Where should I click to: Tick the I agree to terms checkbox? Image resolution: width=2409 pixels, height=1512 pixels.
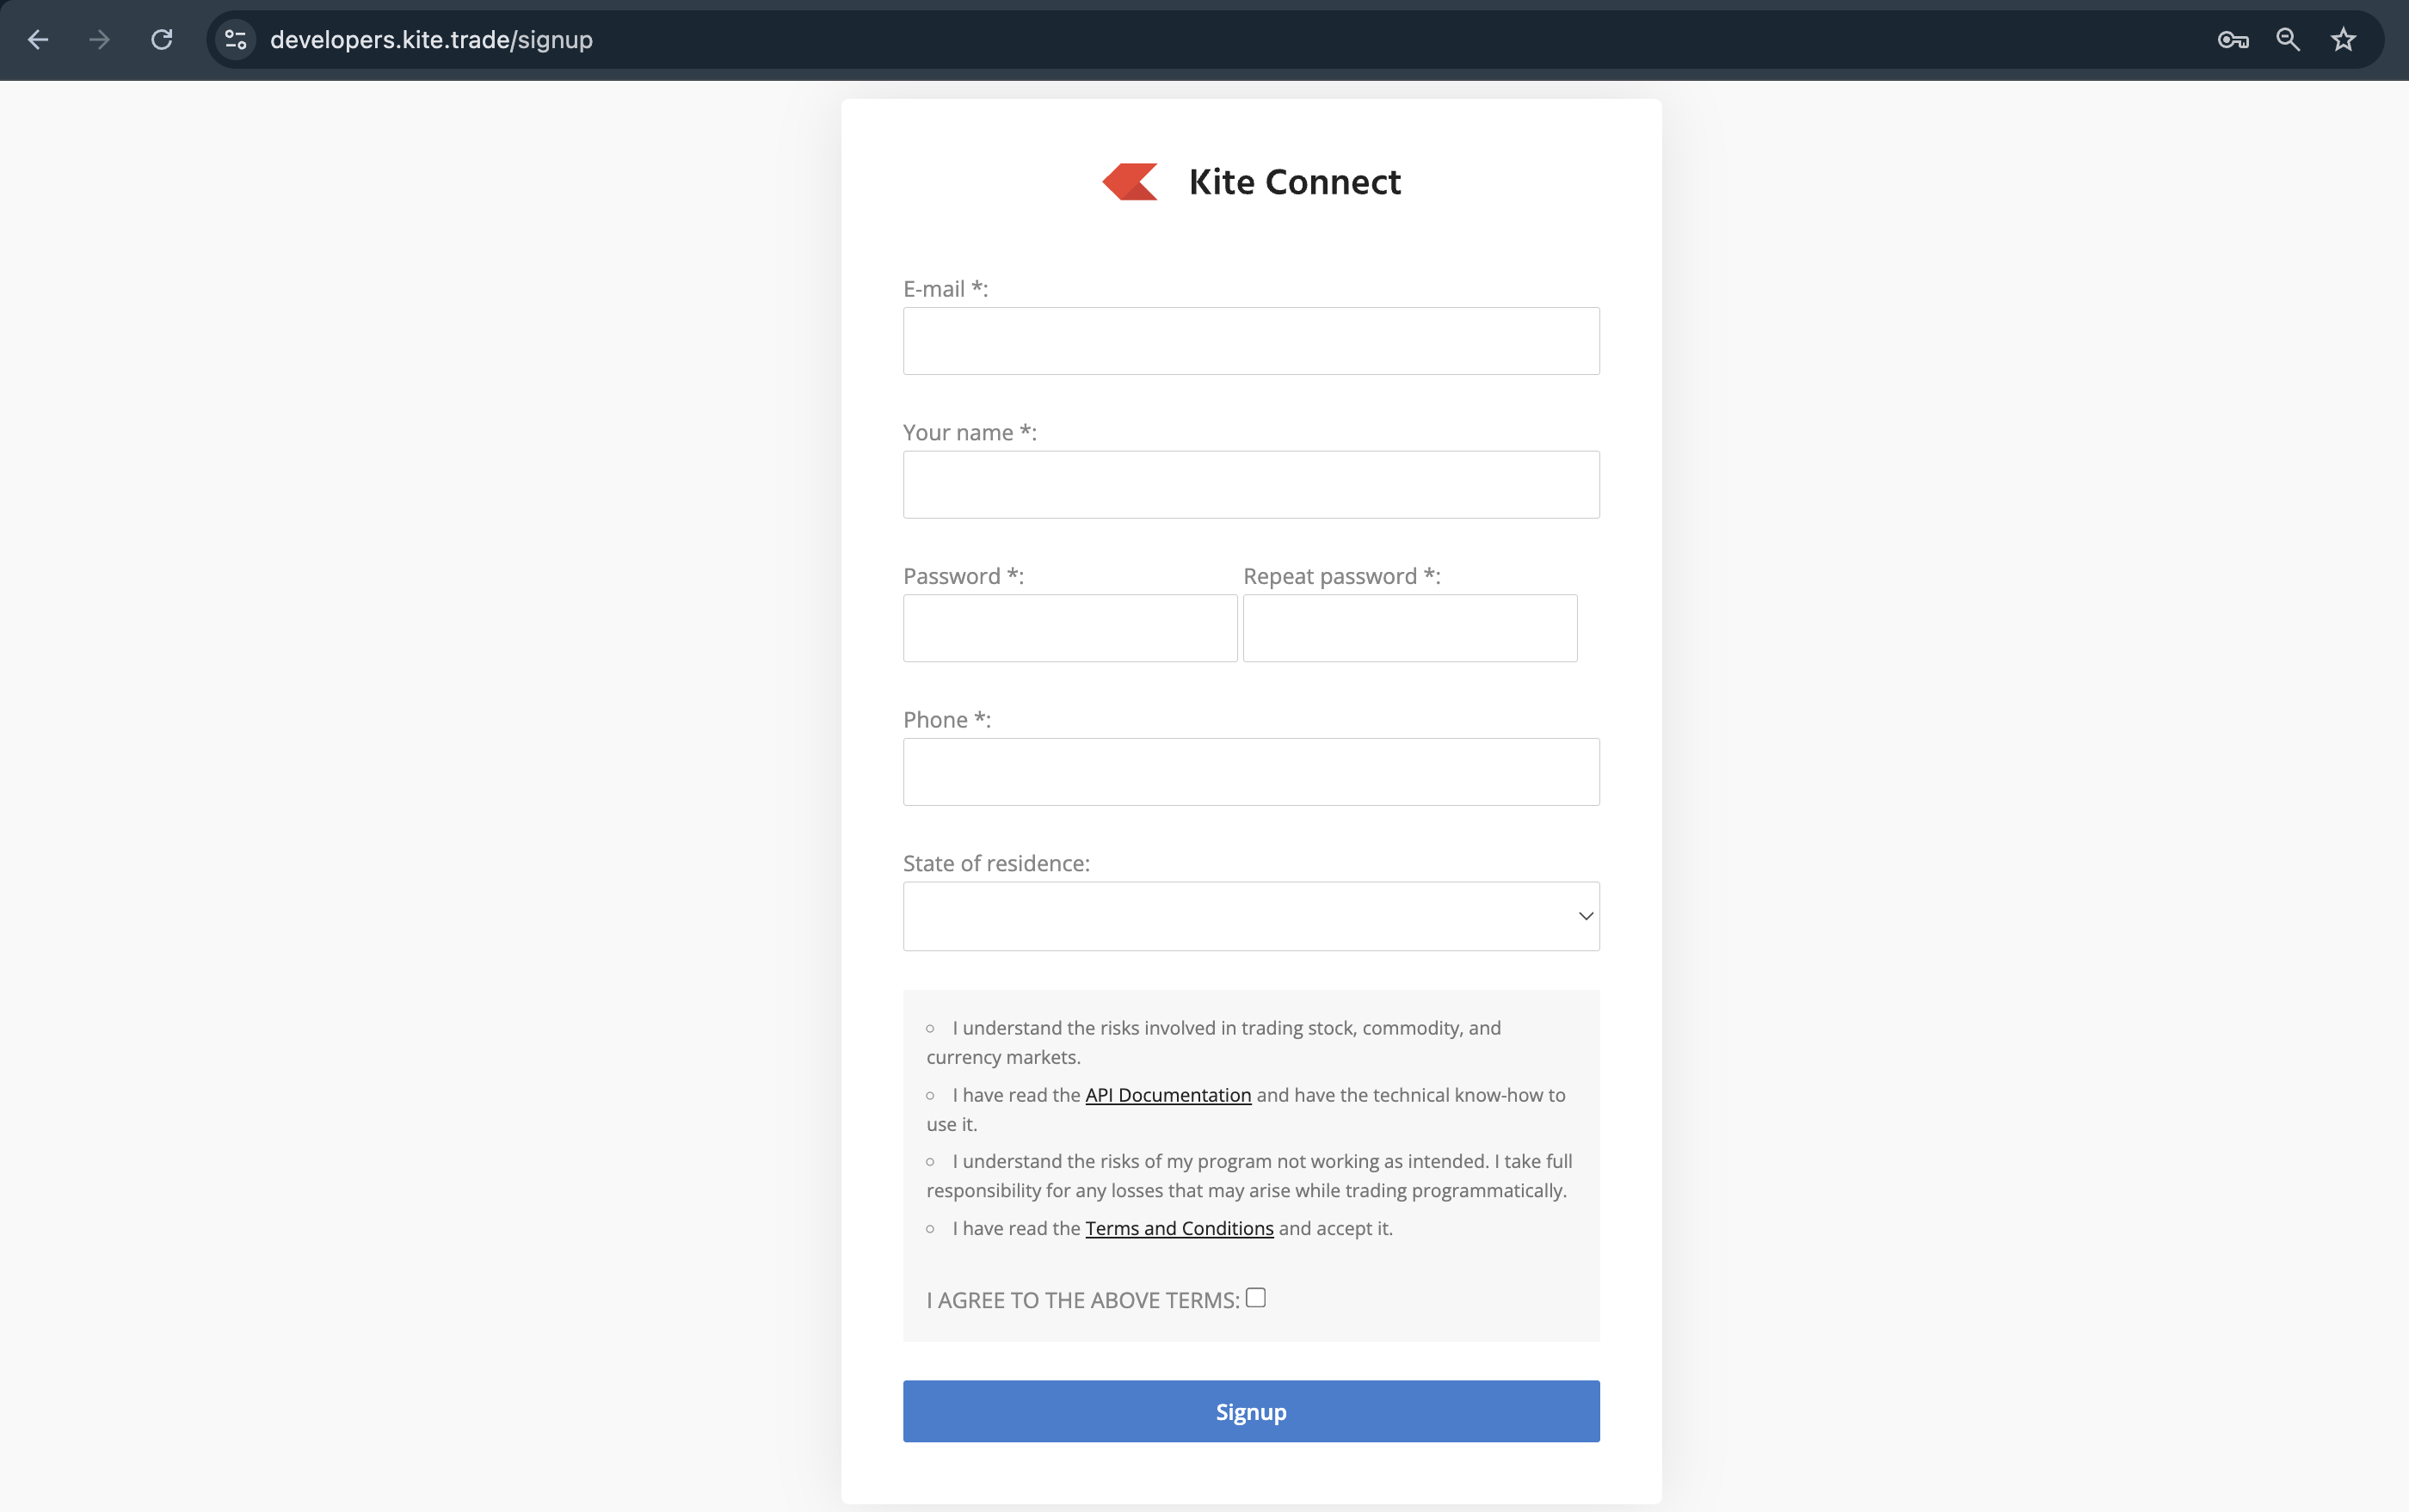(x=1255, y=1298)
